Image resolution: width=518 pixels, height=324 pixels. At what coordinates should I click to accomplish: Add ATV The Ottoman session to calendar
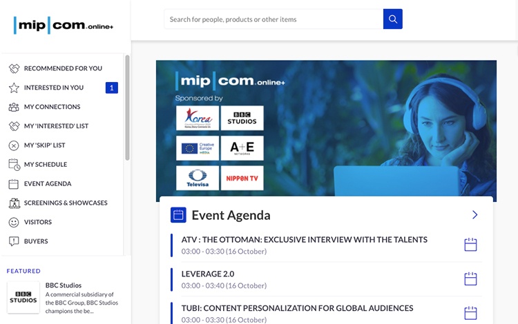pos(470,245)
